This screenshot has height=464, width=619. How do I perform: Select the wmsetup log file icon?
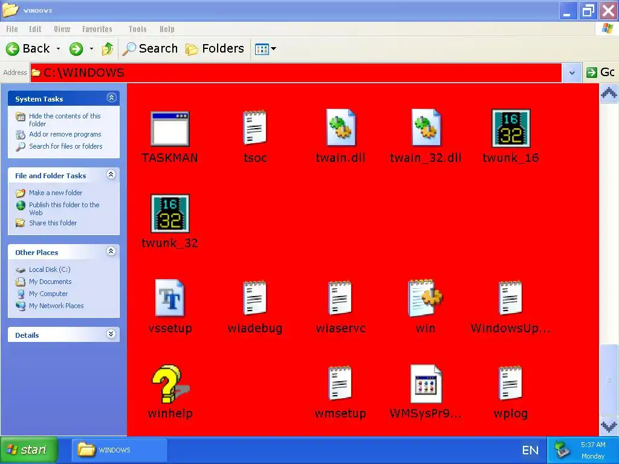click(x=340, y=383)
